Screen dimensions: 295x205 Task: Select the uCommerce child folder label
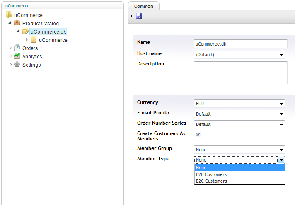click(x=53, y=40)
